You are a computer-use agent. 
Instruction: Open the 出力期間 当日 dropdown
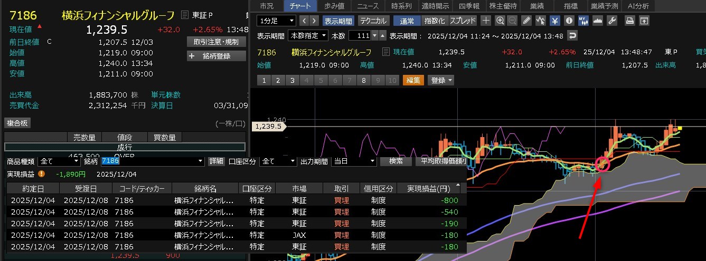pyautogui.click(x=353, y=161)
